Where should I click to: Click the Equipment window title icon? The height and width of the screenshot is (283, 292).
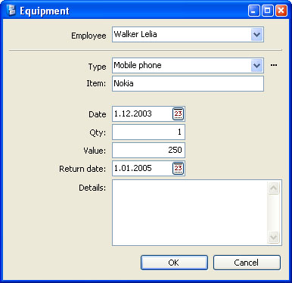click(x=11, y=11)
